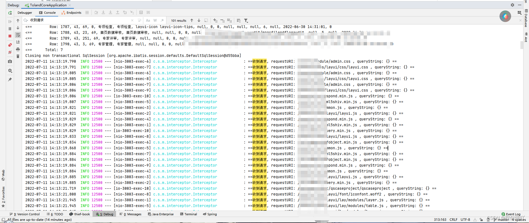View breakpoints using the red circles icon

tap(10, 45)
